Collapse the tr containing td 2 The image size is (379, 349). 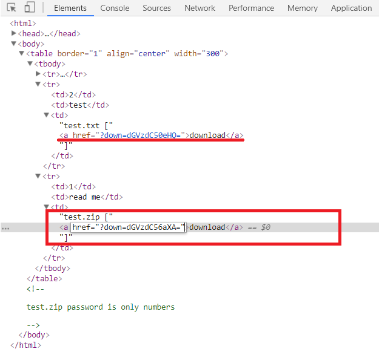coord(38,84)
